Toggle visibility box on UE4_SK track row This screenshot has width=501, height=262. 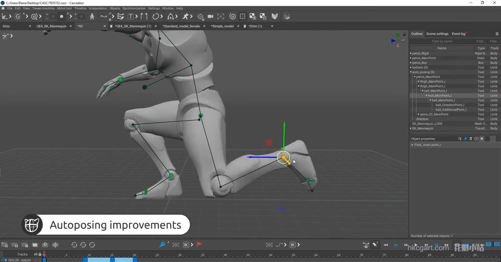click(36, 260)
